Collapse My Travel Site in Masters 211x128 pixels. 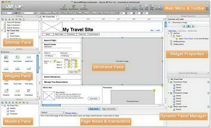coord(2,106)
